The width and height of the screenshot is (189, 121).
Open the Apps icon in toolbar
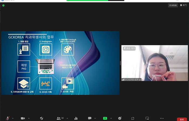point(133,118)
